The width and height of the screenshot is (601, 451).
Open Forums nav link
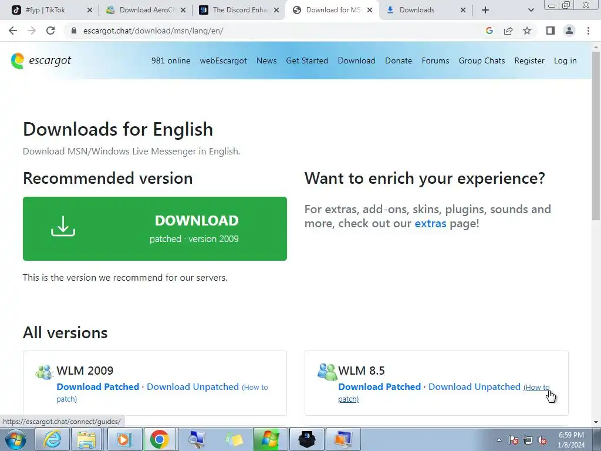[435, 60]
